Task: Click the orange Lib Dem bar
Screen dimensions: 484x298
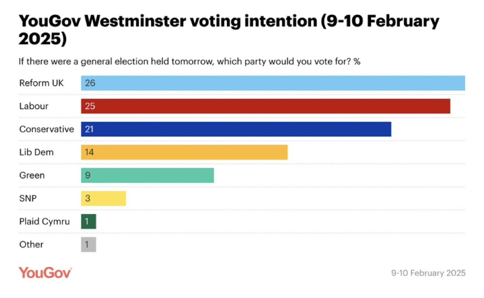Action: [x=184, y=152]
